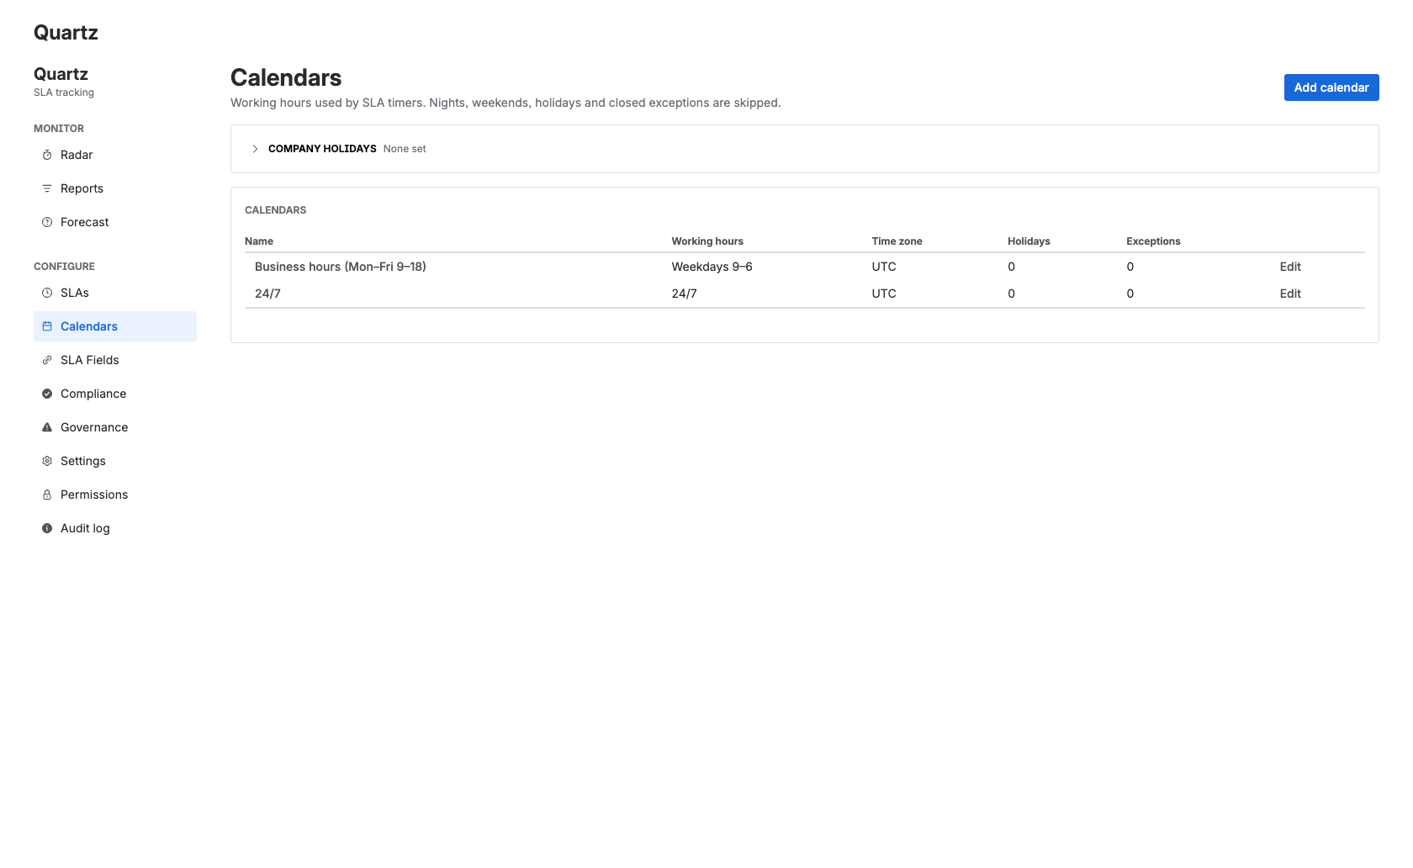1413x868 pixels.
Task: Click the Permissions lock icon
Action: point(47,495)
